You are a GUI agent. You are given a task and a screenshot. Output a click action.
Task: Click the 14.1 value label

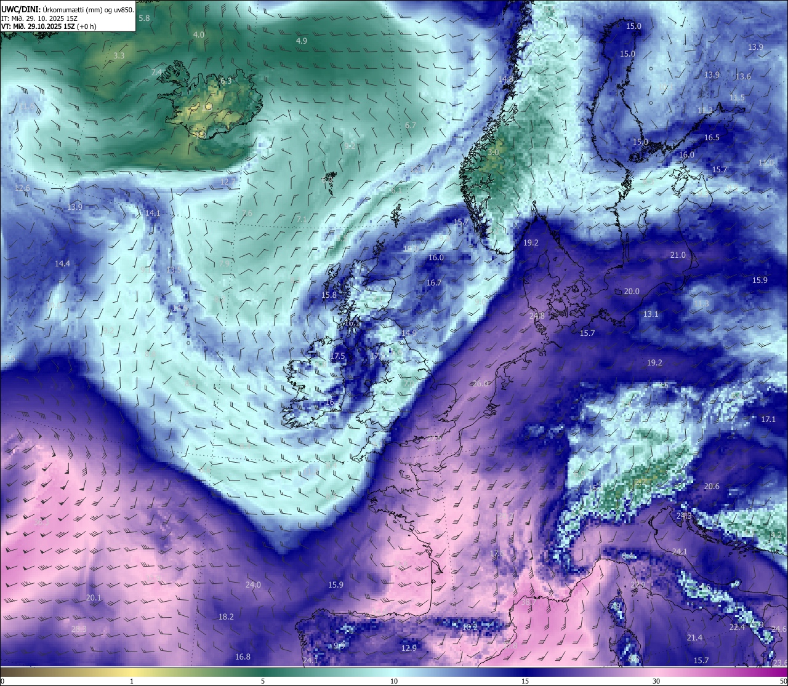tap(153, 213)
